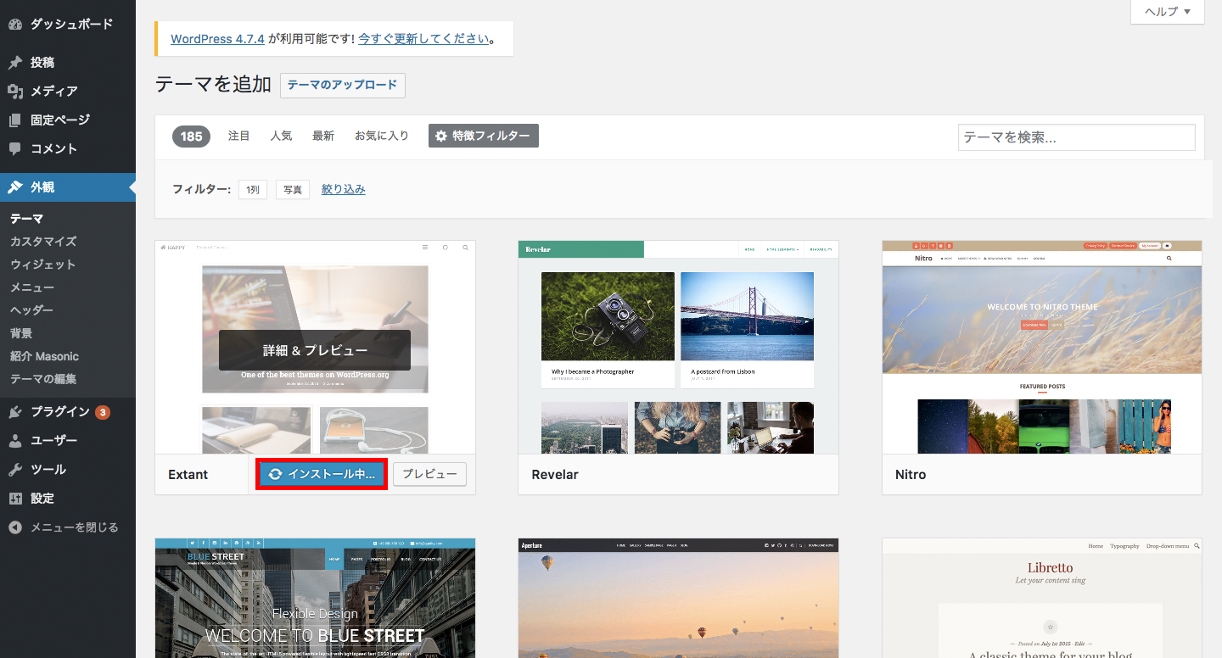Click the 投稿 menu label

pos(42,63)
